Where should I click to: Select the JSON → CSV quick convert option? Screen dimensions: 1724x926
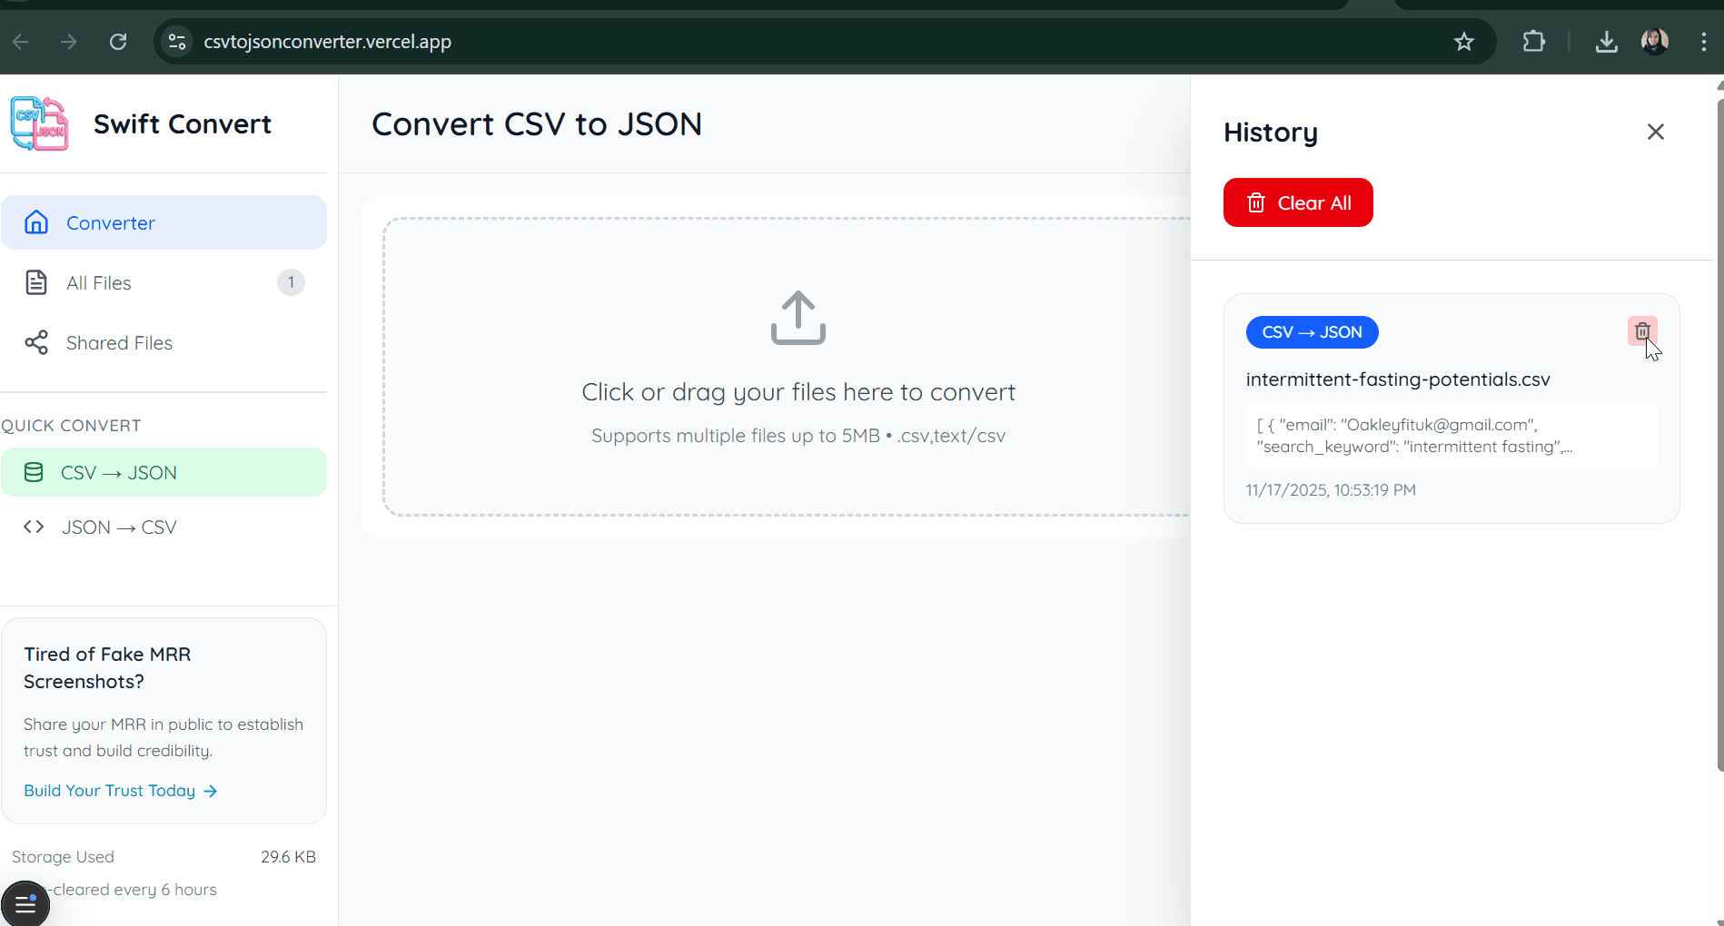(x=119, y=527)
